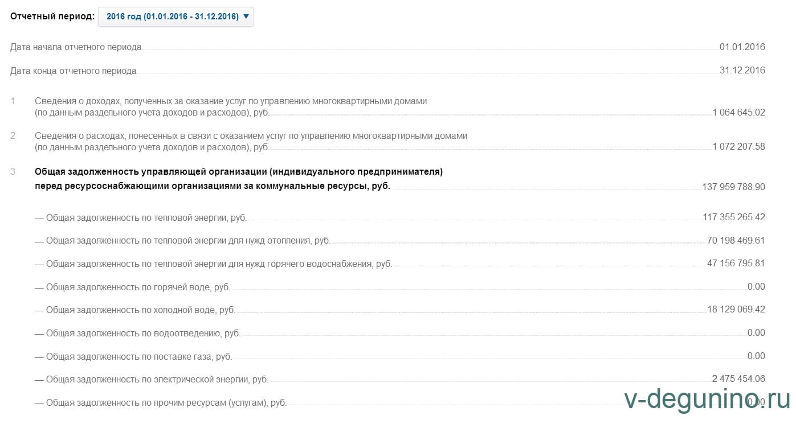The height and width of the screenshot is (424, 796).
Task: Click the v-degunino.ru watermark text
Action: pyautogui.click(x=707, y=400)
